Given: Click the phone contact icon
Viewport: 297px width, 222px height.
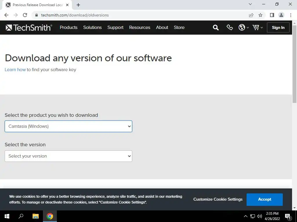Looking at the screenshot, I should tap(230, 27).
